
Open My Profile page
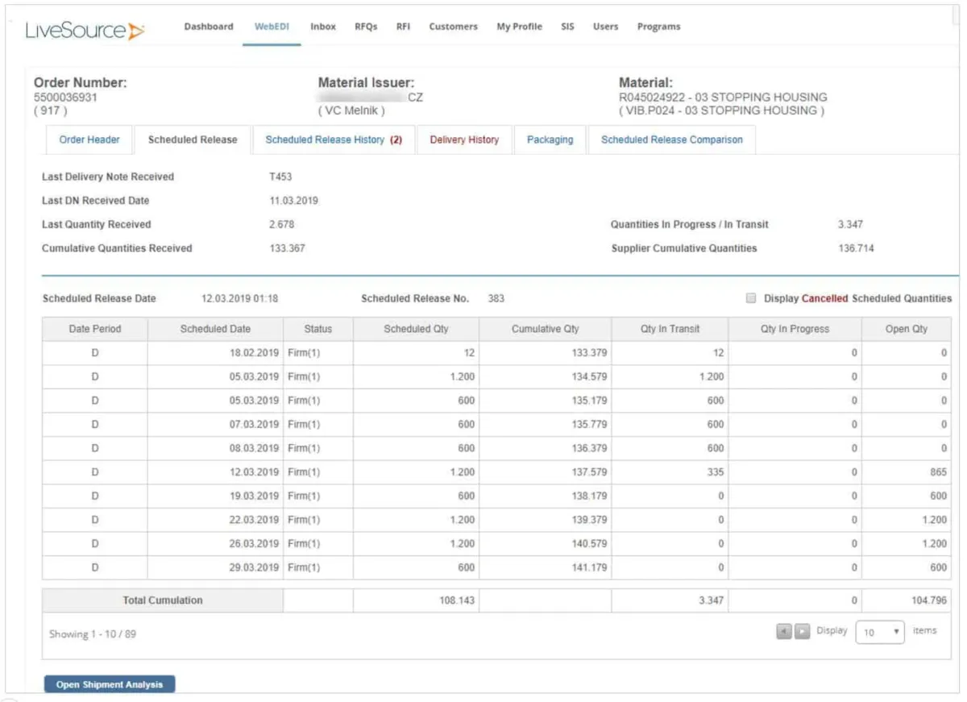(519, 27)
